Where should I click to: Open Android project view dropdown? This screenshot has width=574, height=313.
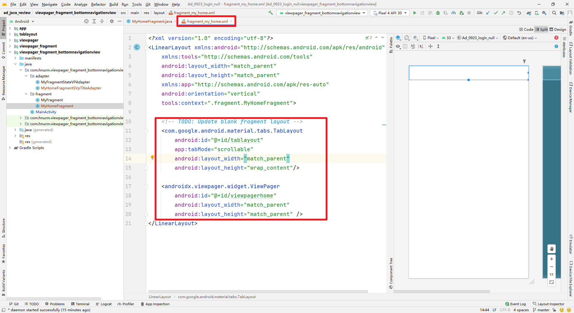pos(22,21)
